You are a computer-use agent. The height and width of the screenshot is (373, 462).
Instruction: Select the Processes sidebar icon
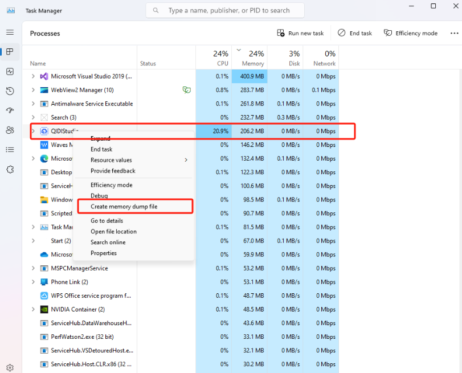tap(10, 52)
